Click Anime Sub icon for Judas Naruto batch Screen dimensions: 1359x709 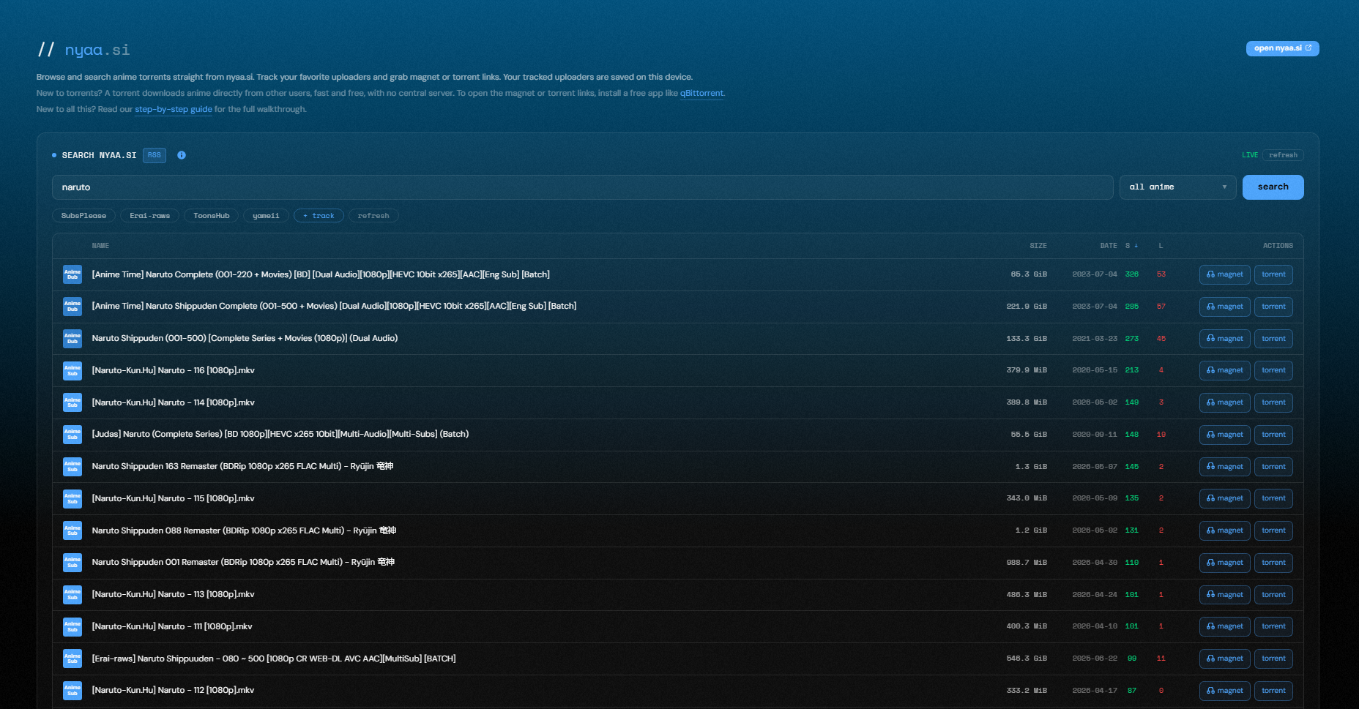pyautogui.click(x=72, y=435)
